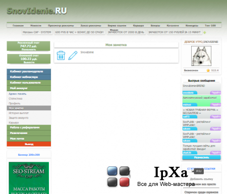Open the Магазин CAP - SYSTEM ad link
227x194 pixels.
point(37,32)
